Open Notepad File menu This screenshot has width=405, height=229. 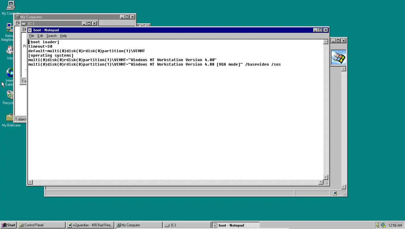pos(32,36)
